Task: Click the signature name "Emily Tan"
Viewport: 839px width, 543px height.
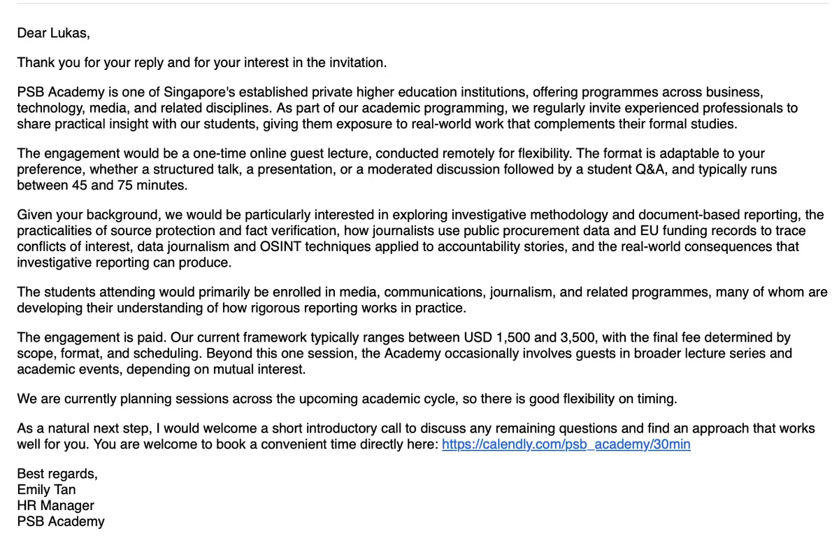Action: [x=47, y=490]
